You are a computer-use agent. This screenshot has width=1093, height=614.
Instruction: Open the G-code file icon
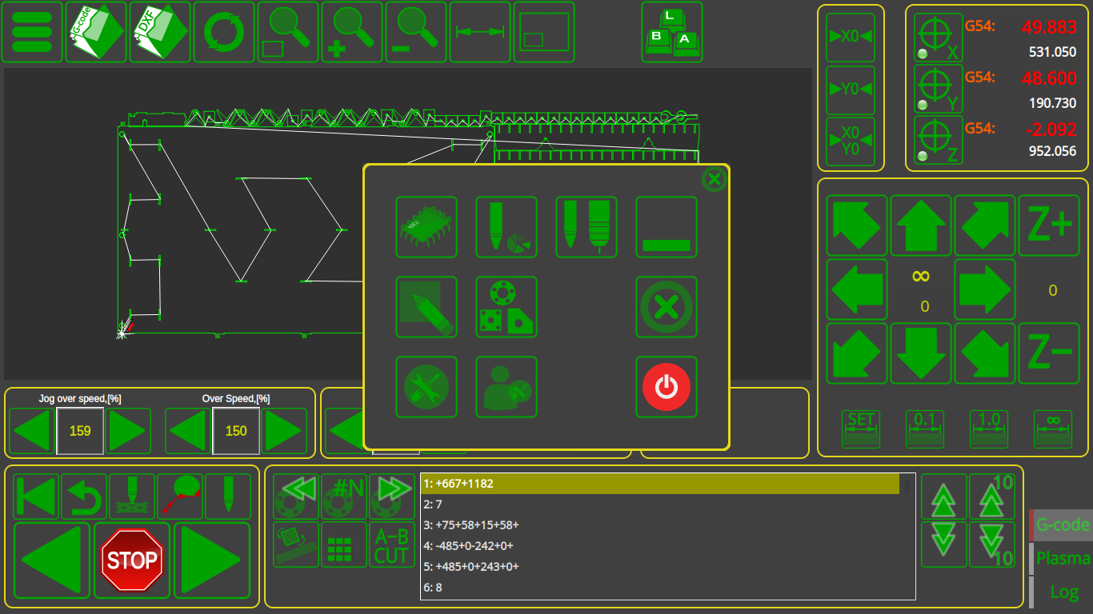coord(95,32)
